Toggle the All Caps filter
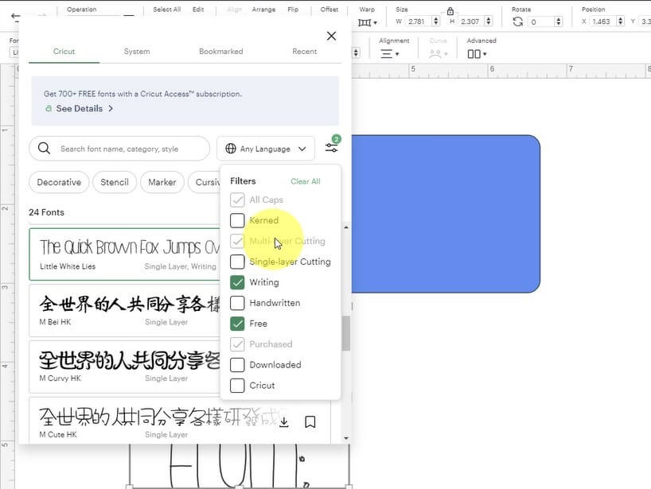The image size is (651, 489). coord(237,200)
